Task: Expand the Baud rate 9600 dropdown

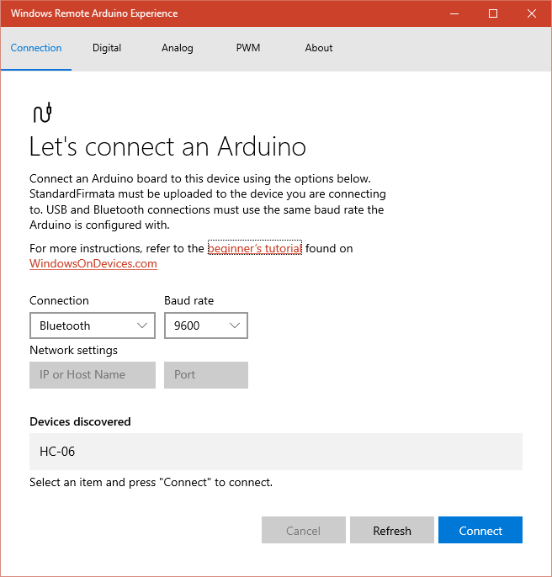Action: click(x=206, y=326)
